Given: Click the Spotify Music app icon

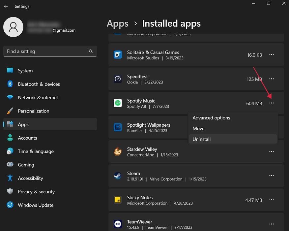Looking at the screenshot, I should [x=118, y=103].
